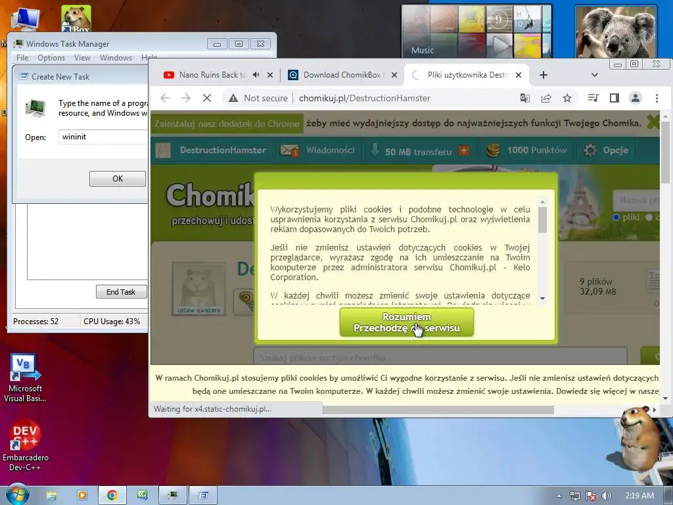Select the pliki radio button

coord(616,217)
